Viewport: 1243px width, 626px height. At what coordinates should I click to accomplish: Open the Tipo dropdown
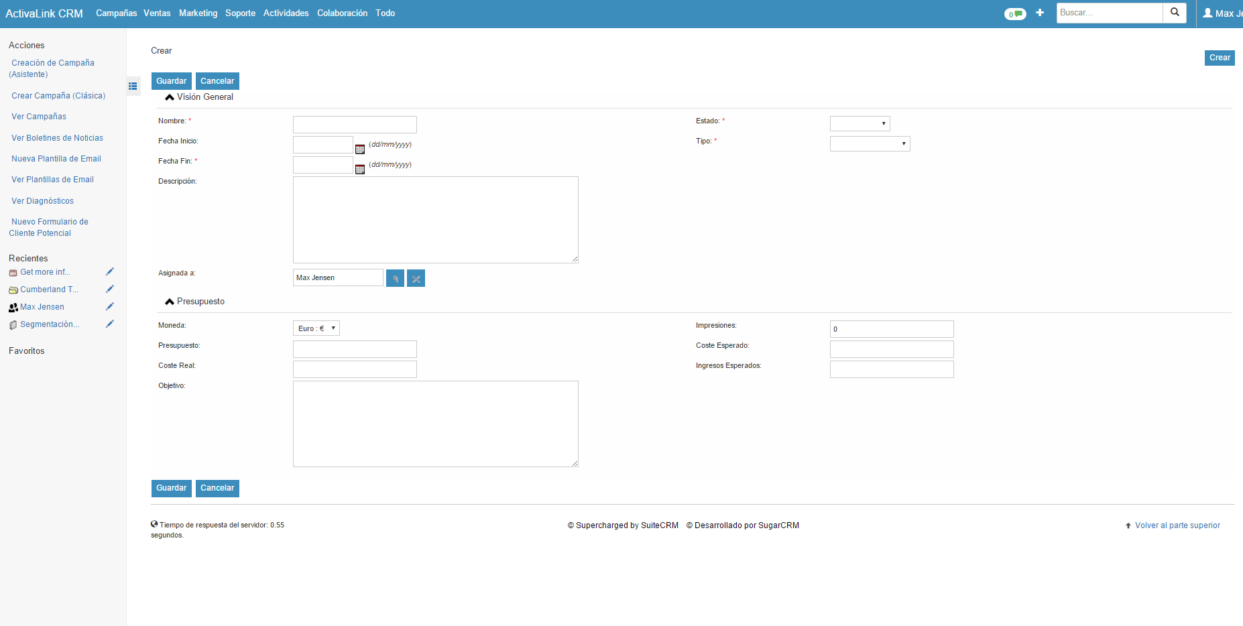coord(869,143)
